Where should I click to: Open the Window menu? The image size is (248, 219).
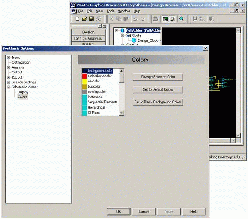[124, 11]
